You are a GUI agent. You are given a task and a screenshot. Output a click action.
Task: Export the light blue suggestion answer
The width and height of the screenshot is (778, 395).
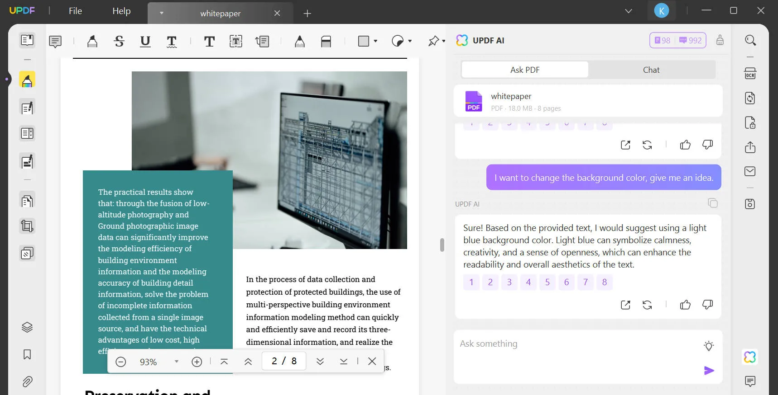tap(625, 305)
